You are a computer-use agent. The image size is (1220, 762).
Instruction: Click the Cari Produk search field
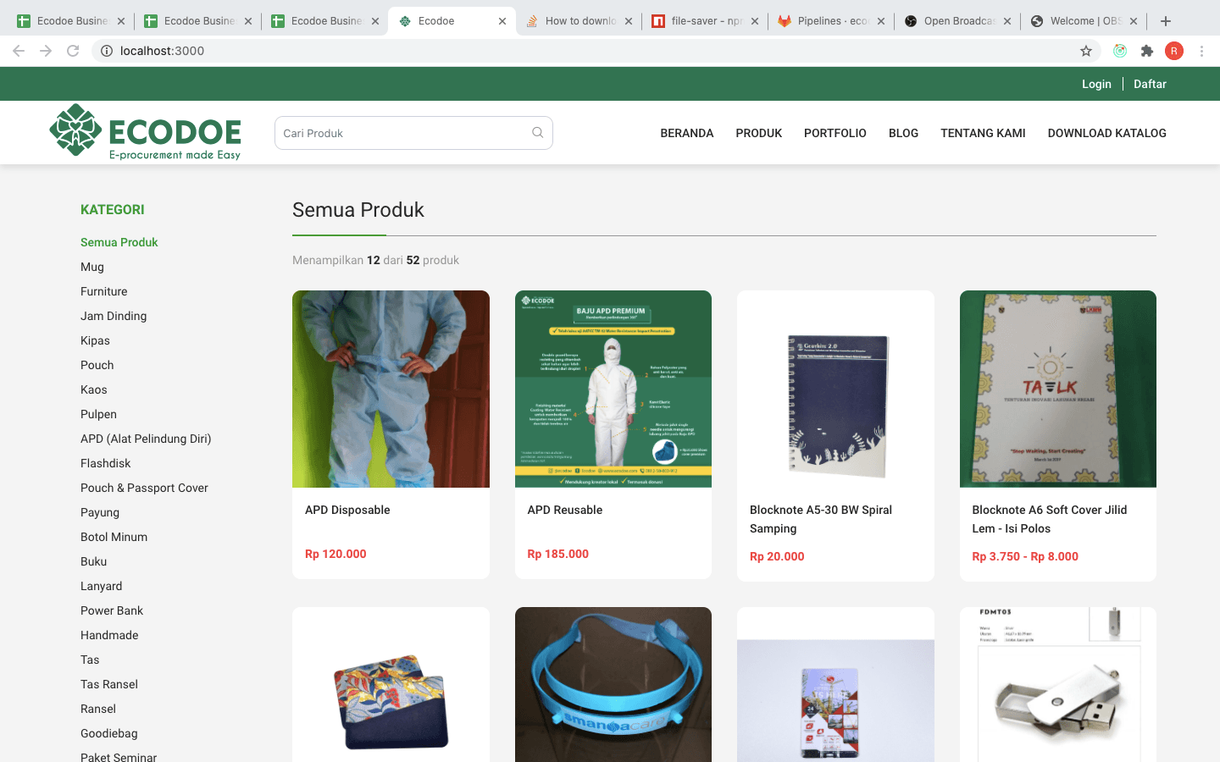point(413,133)
